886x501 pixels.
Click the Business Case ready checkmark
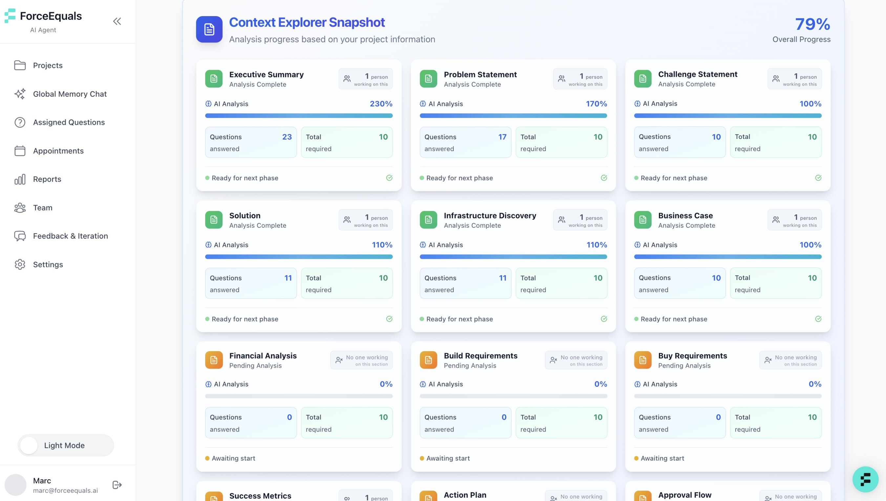click(818, 319)
